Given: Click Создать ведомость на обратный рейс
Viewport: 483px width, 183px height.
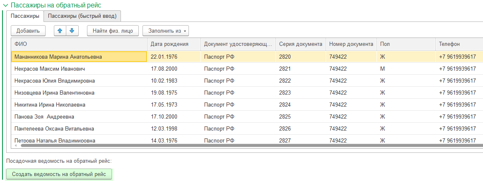Looking at the screenshot, I should [x=59, y=174].
